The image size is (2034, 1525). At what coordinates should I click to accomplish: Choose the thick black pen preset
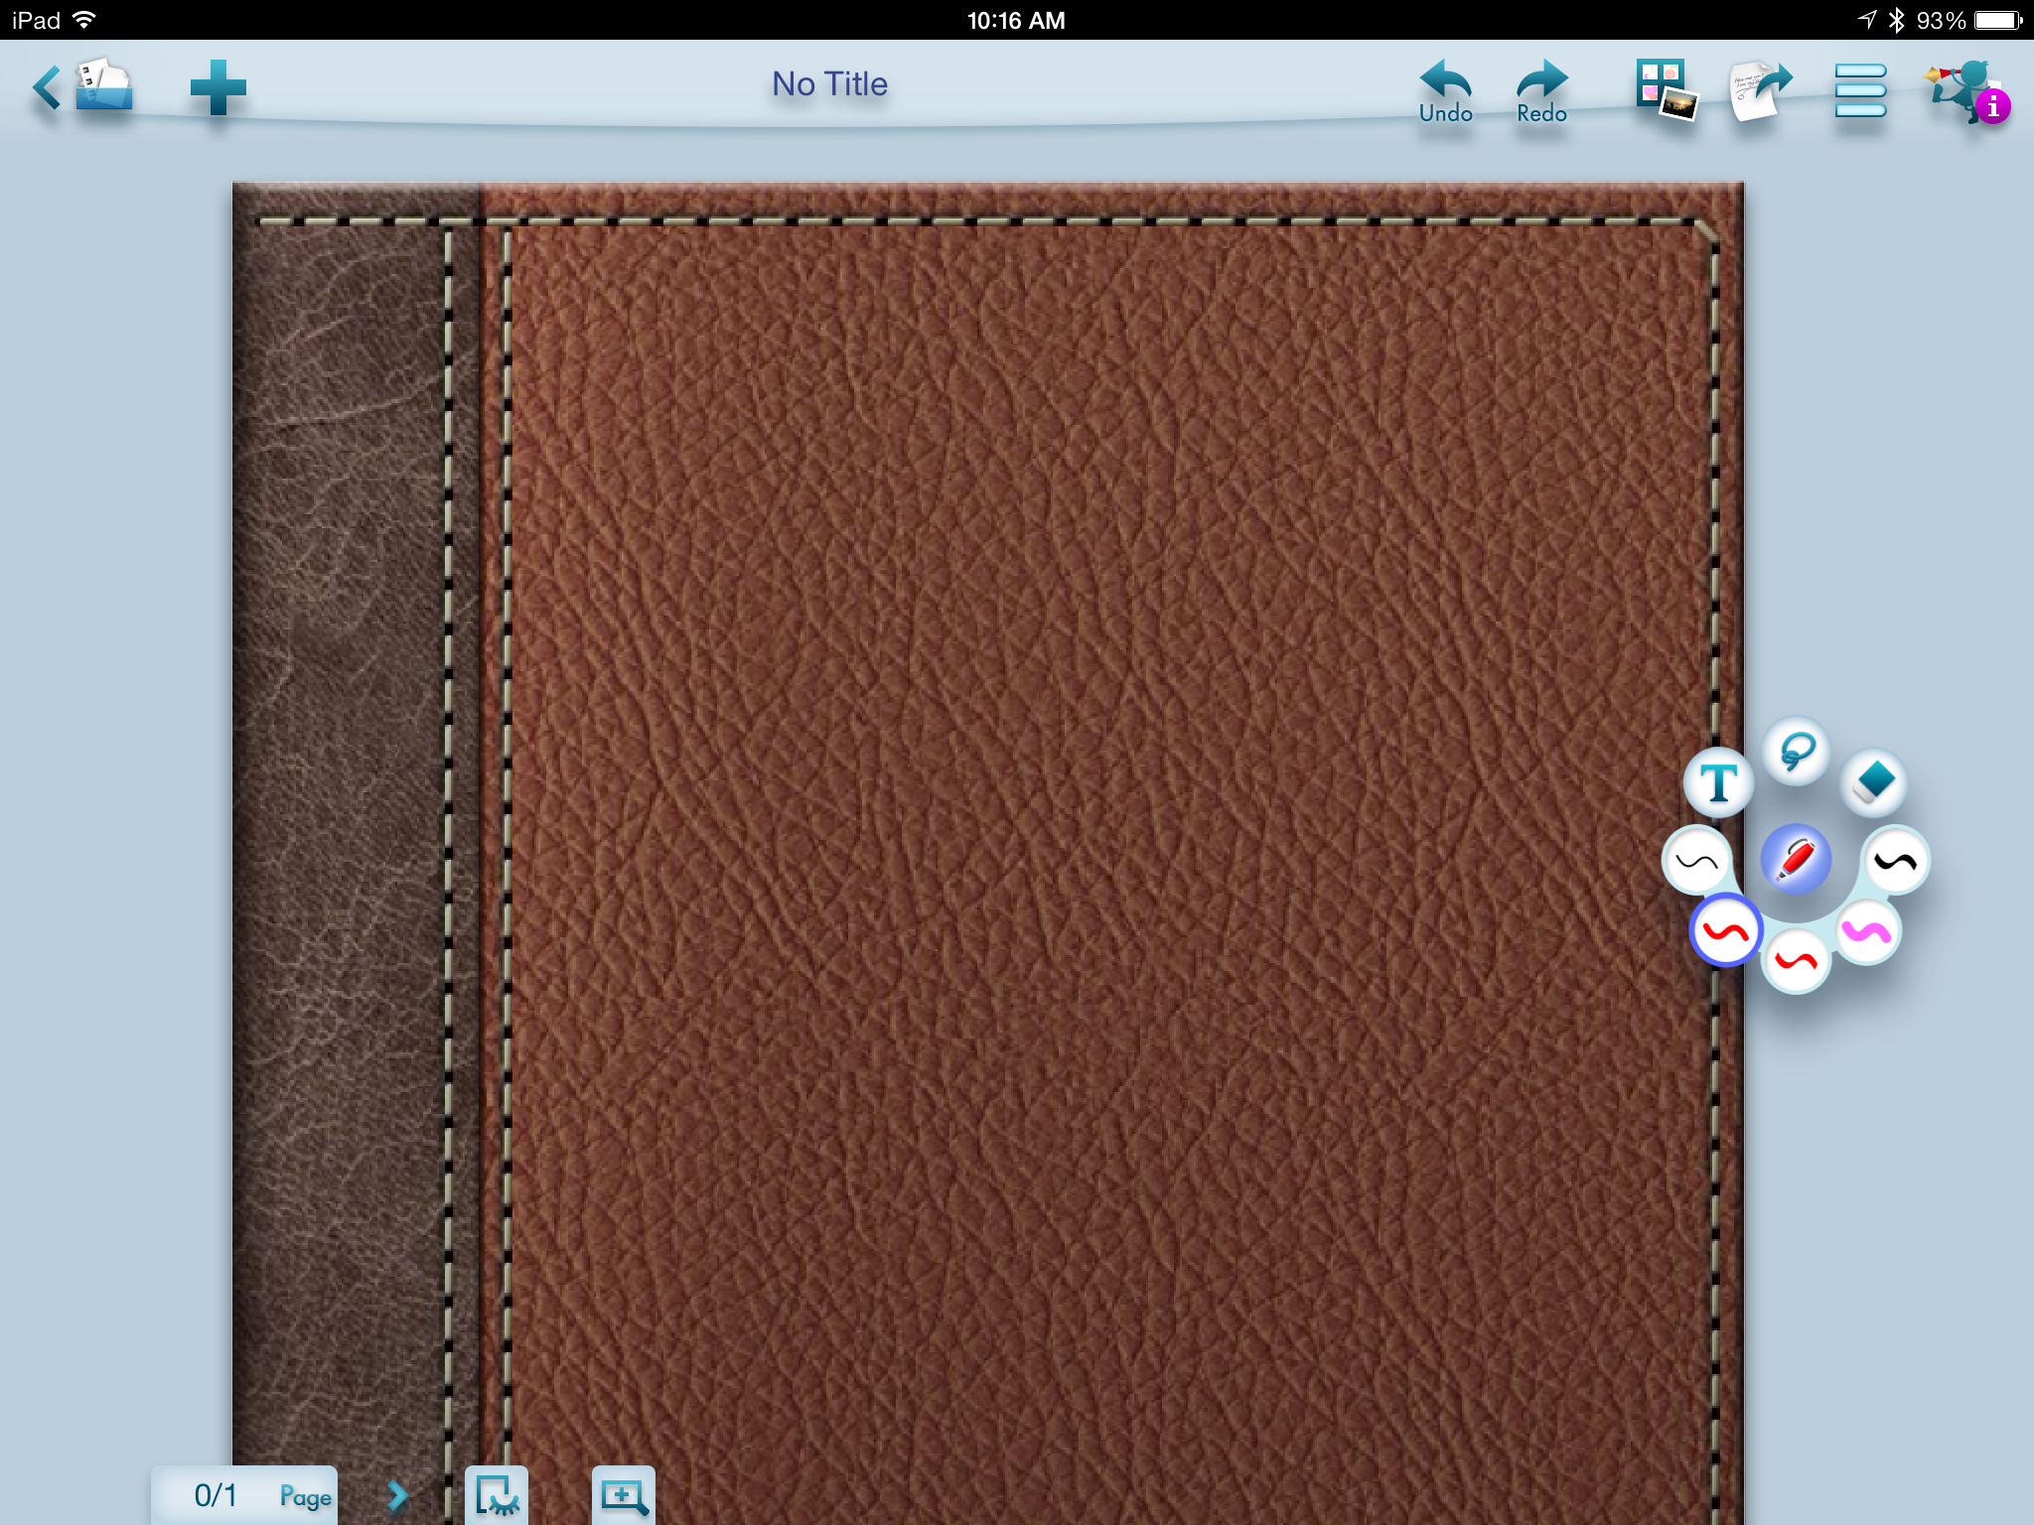1896,861
